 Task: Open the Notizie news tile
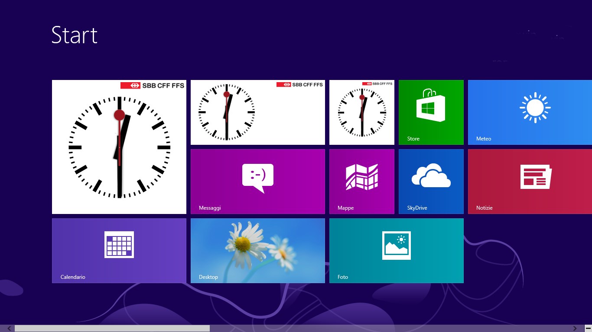click(530, 182)
